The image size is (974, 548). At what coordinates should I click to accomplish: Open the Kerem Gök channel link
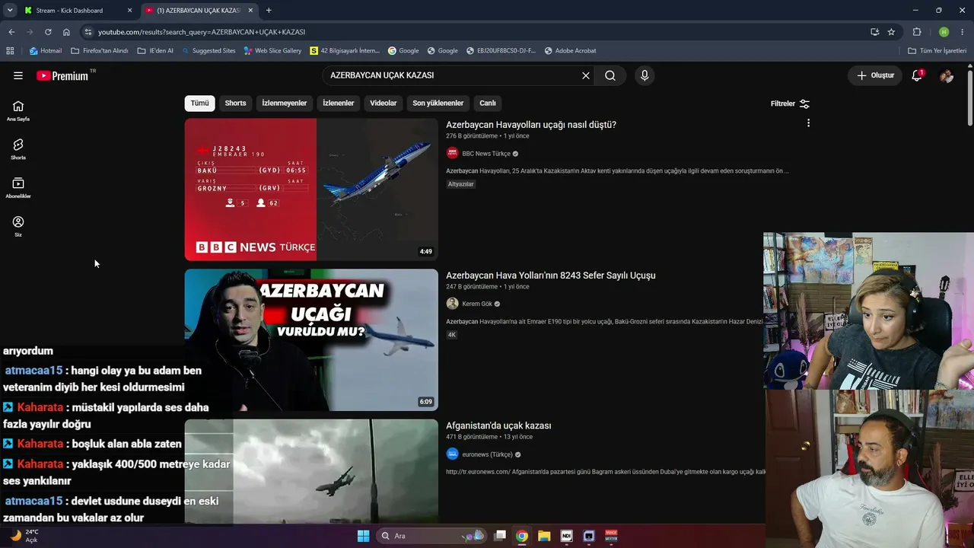pos(477,304)
